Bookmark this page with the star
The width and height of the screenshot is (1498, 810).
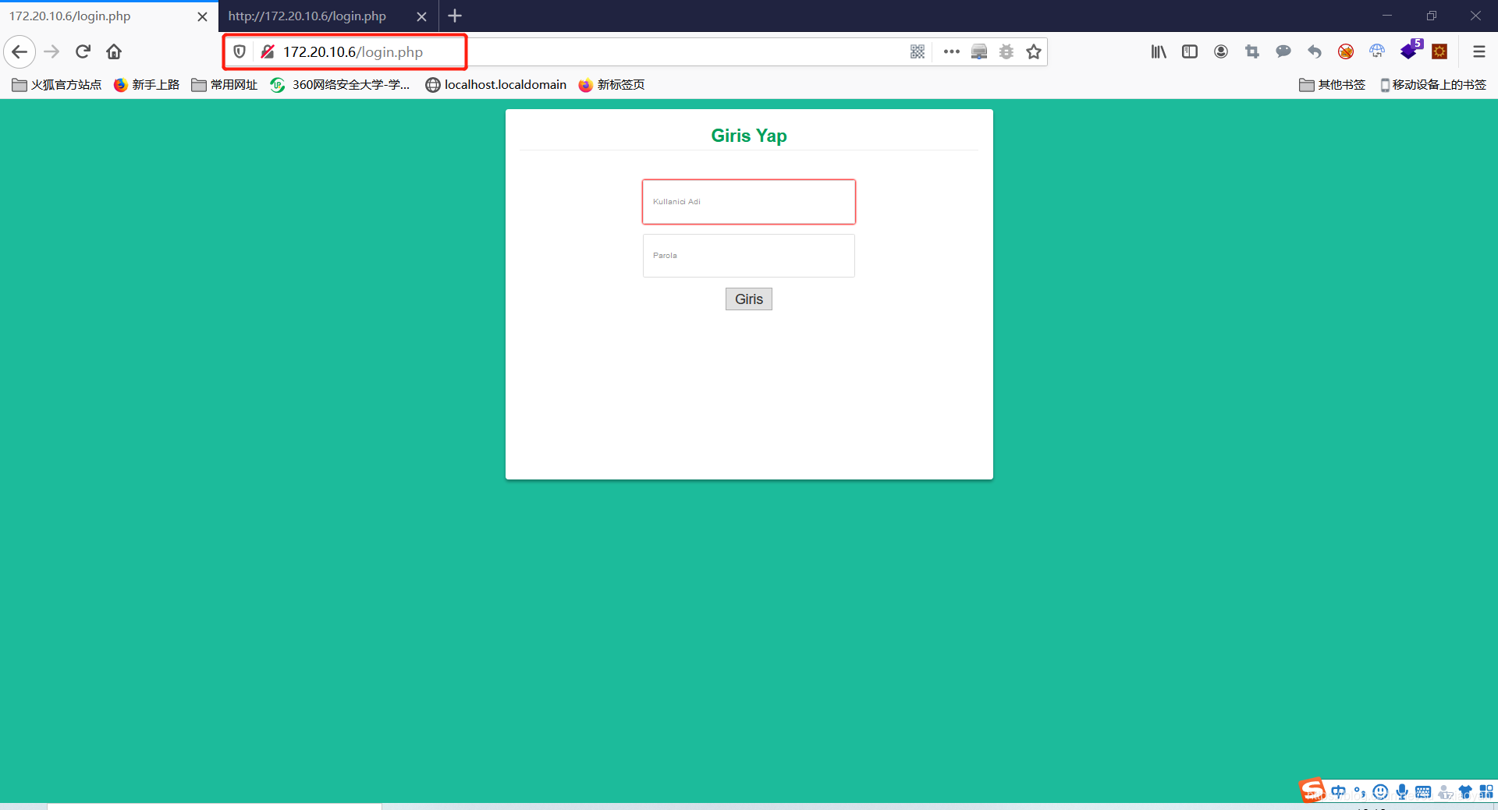(x=1034, y=51)
